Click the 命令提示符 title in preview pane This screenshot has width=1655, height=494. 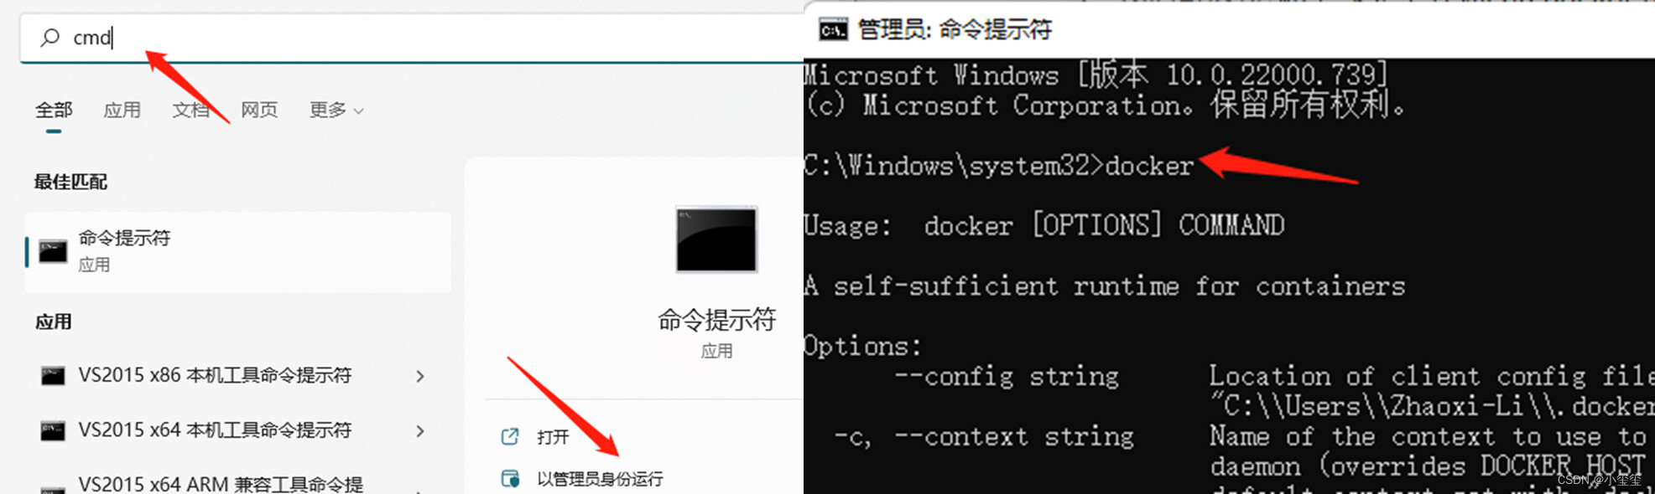point(716,320)
